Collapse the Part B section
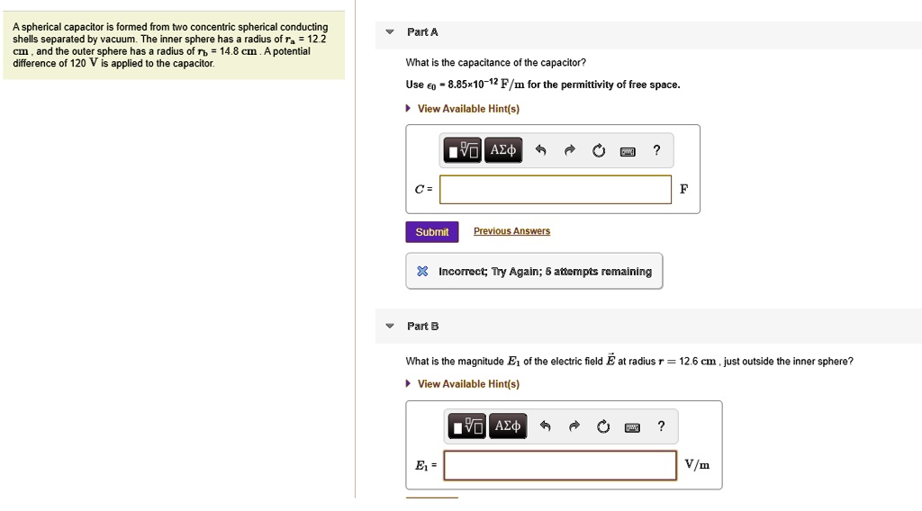The height and width of the screenshot is (511, 922). [x=390, y=326]
